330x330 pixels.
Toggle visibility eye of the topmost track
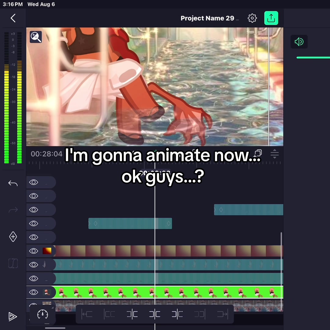point(34,182)
